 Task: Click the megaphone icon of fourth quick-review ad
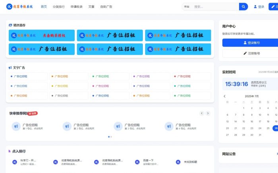(169, 126)
